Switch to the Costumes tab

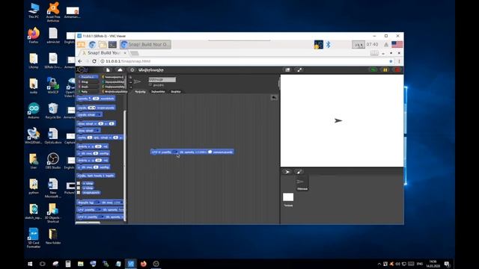click(158, 91)
